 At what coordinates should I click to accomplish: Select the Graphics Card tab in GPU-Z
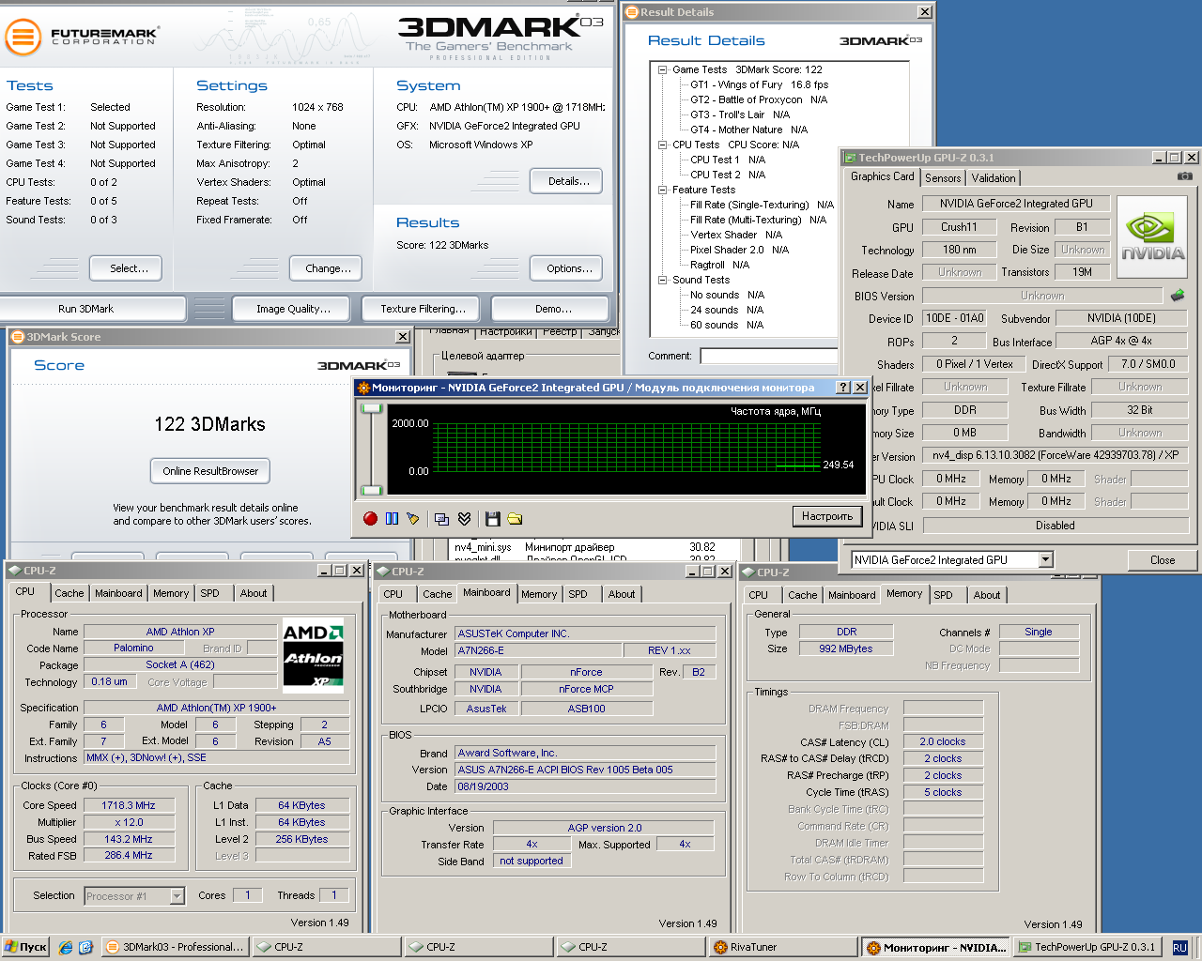[x=882, y=176]
